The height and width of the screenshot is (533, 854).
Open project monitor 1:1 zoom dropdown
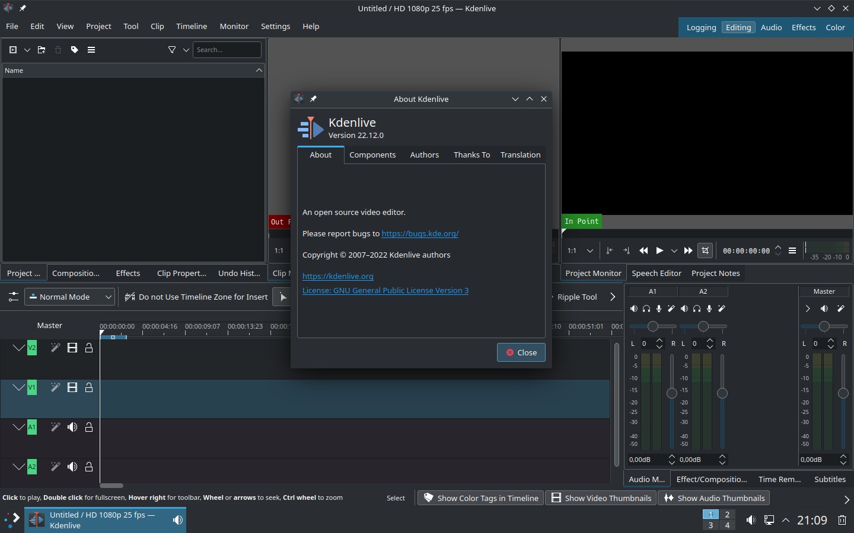coord(581,251)
